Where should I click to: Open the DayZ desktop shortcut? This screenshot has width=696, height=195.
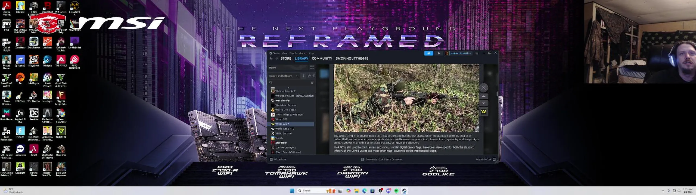coord(7,25)
